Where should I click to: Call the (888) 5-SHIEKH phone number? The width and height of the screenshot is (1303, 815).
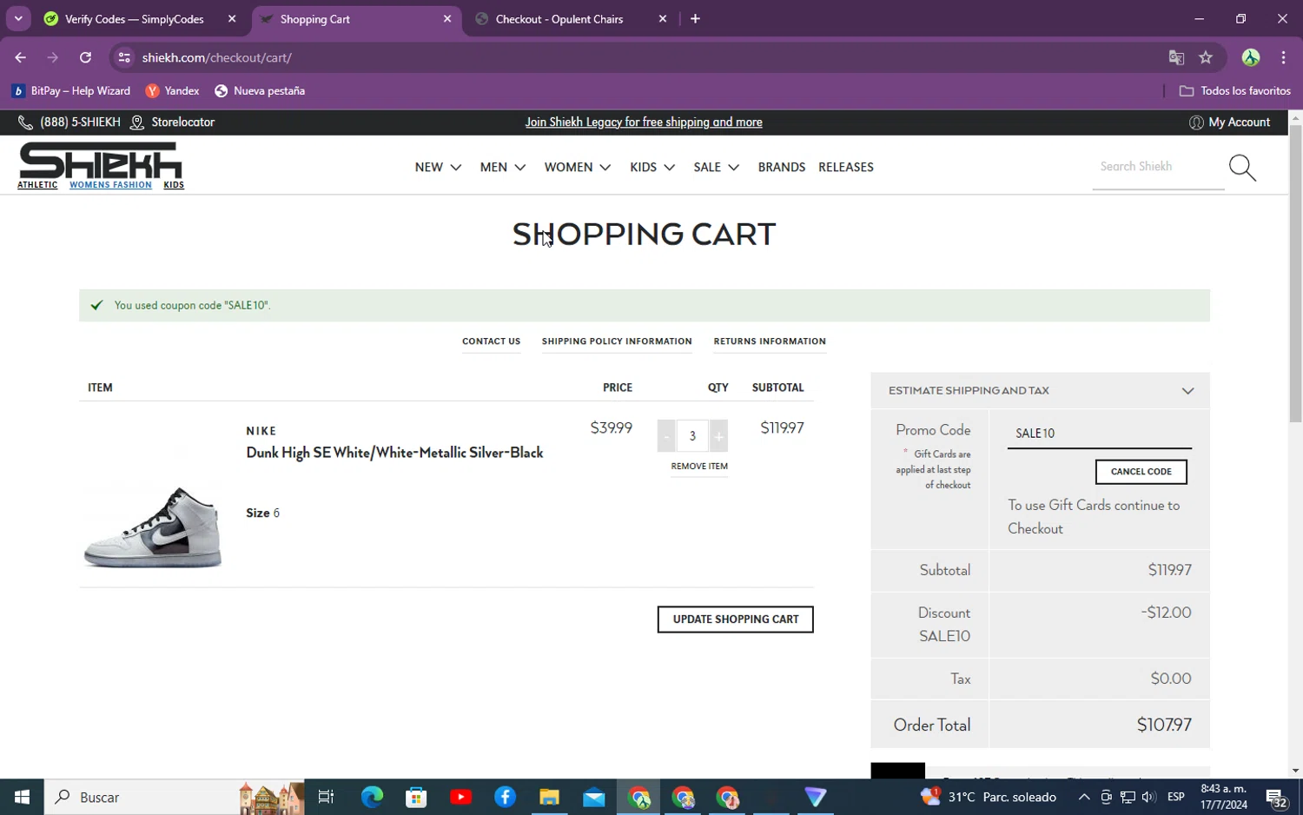tap(70, 123)
